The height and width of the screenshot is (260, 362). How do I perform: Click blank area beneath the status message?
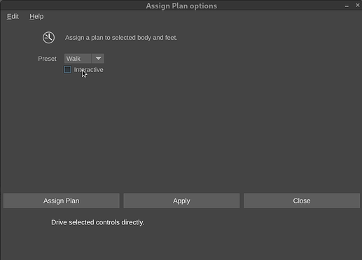[x=181, y=243]
